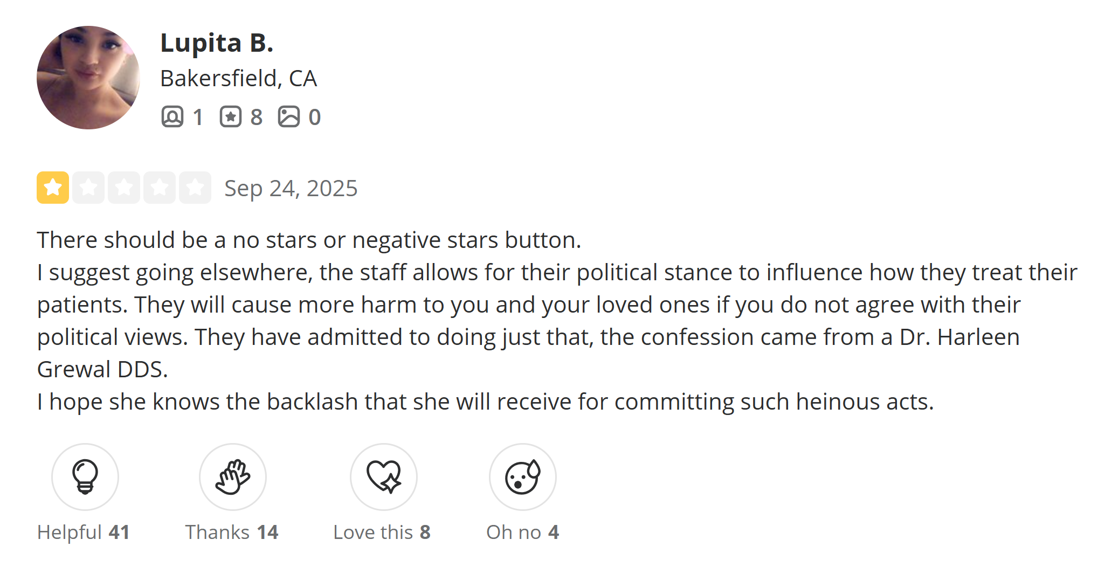This screenshot has width=1098, height=574.
Task: Click the reviews count star badge icon
Action: 231,117
